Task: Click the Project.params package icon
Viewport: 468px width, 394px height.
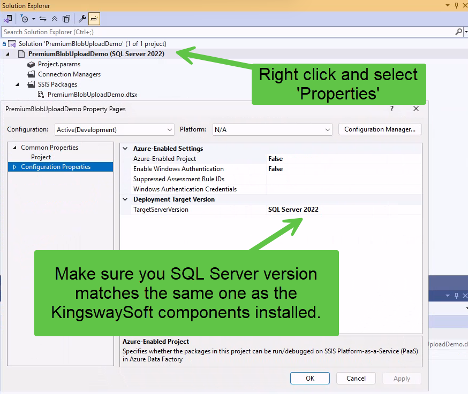Action: 31,64
